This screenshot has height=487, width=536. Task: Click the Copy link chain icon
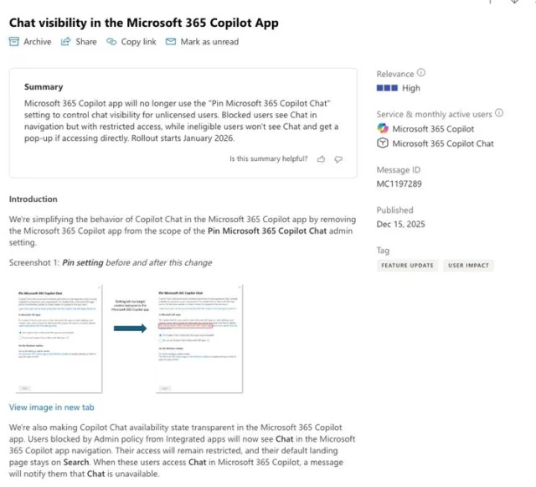(x=111, y=42)
